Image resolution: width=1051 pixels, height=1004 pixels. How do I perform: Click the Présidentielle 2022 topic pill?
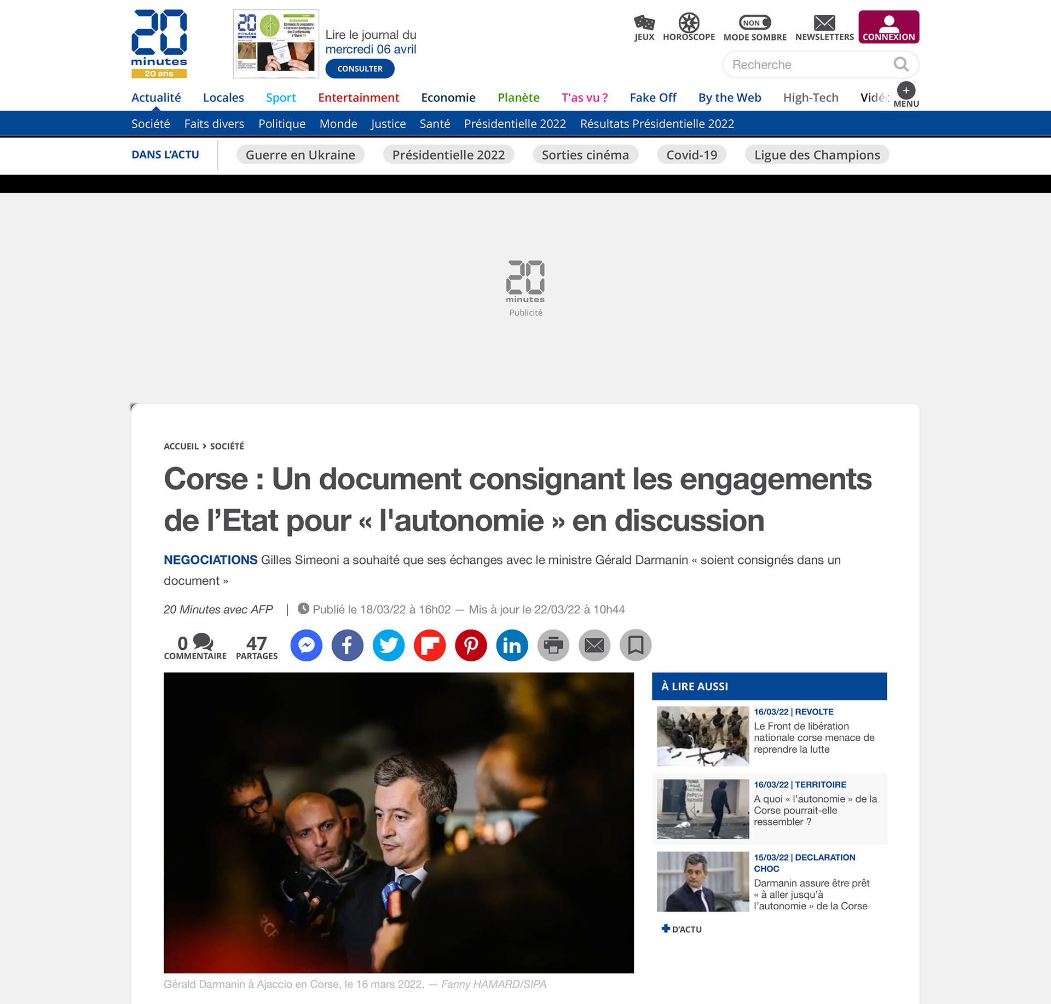448,155
